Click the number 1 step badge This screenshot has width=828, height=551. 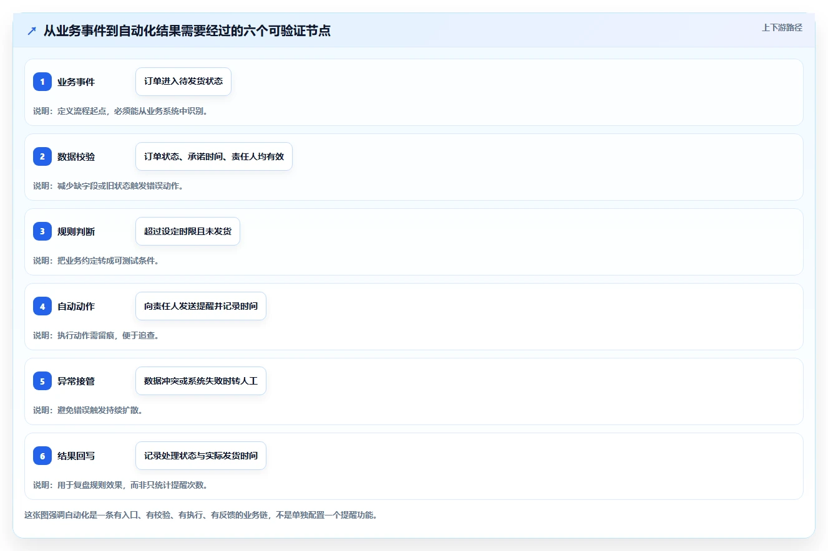point(42,82)
